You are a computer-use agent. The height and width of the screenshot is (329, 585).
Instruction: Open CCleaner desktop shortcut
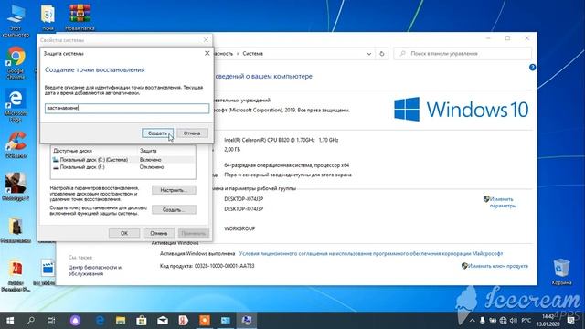[16, 144]
